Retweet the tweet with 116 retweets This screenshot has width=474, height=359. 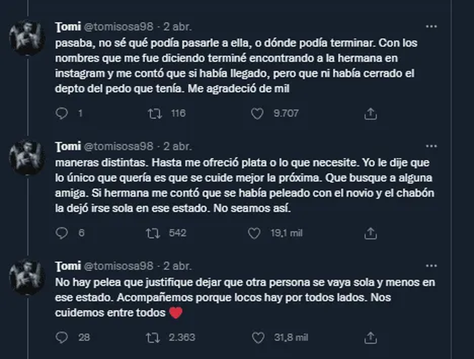coord(154,114)
